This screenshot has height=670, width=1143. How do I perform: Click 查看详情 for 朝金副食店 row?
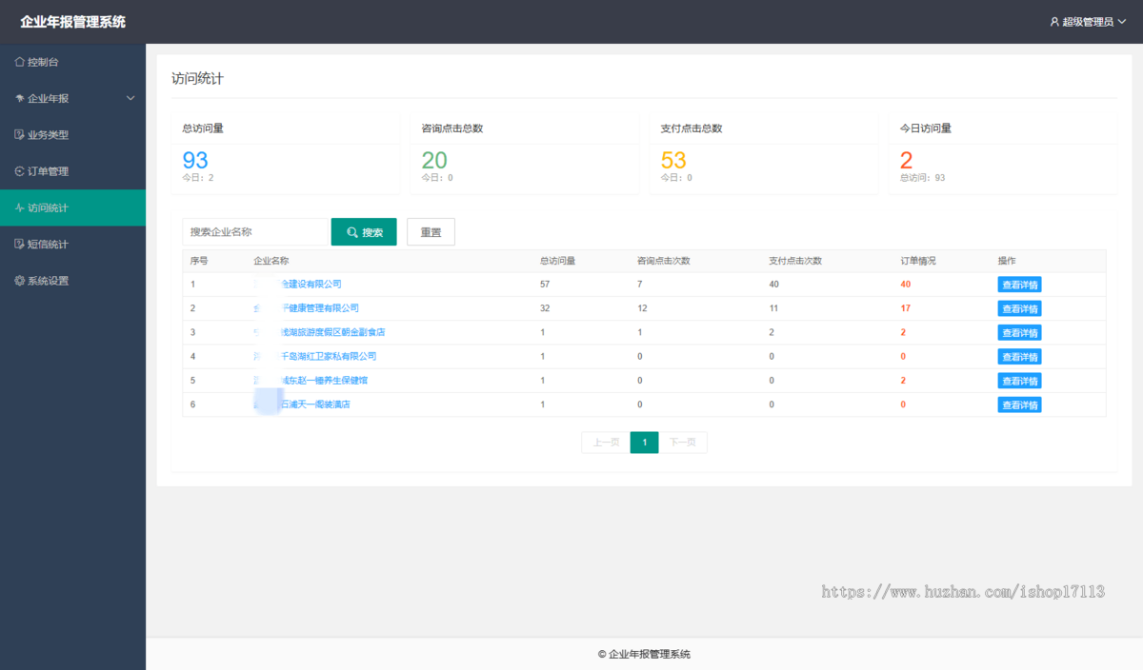point(1019,332)
